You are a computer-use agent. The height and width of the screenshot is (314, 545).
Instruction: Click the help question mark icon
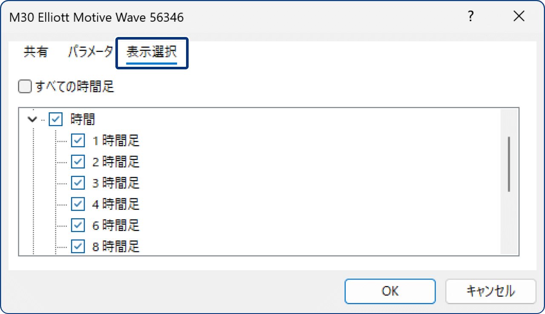[x=470, y=17]
